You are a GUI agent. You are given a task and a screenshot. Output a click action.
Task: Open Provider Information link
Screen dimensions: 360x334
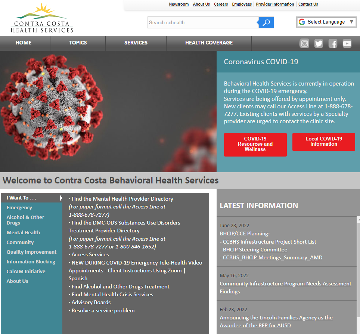pos(275,4)
